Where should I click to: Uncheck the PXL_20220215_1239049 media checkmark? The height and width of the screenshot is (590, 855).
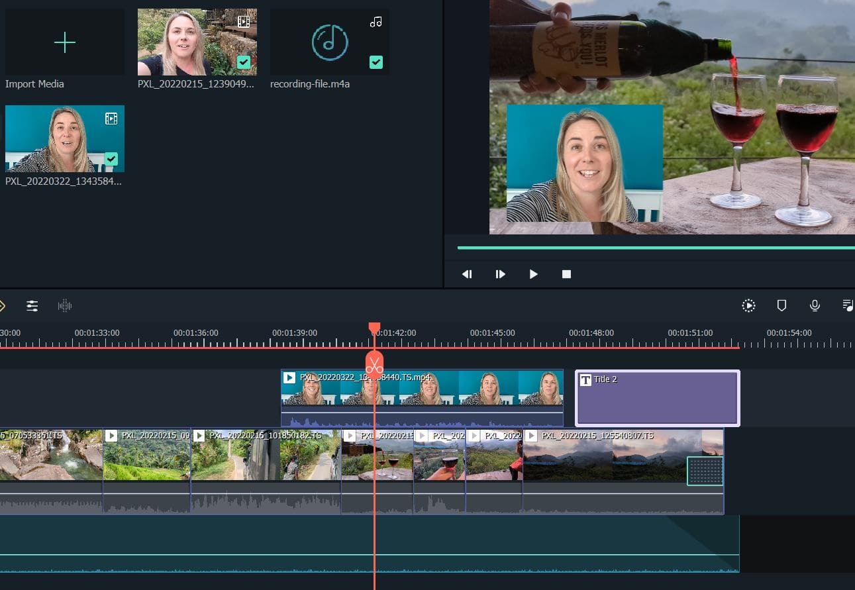click(x=243, y=62)
